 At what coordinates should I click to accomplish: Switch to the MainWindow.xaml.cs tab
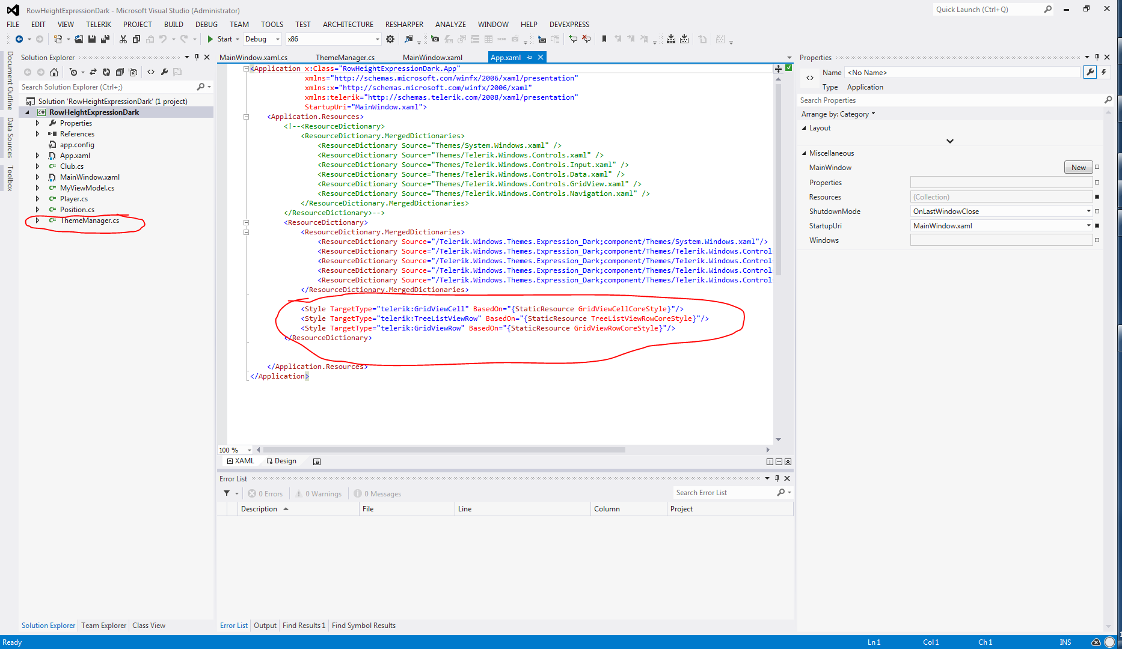coord(253,58)
